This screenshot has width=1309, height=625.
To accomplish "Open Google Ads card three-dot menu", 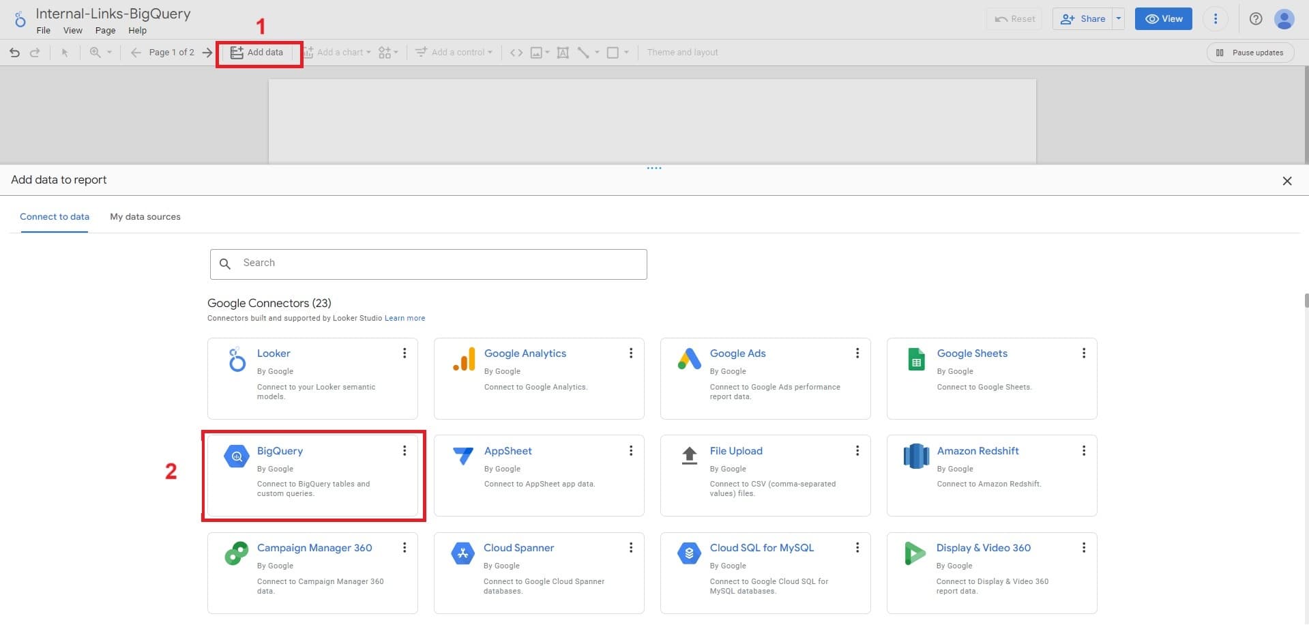I will coord(857,353).
